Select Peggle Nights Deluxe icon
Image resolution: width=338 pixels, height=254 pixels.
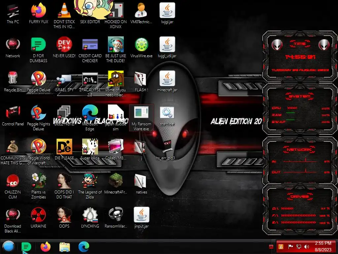[38, 118]
